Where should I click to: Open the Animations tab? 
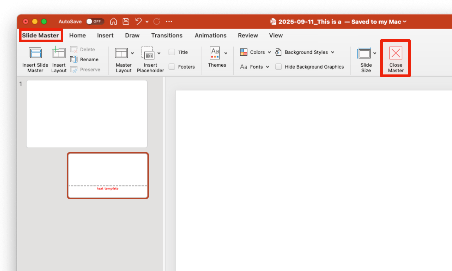click(210, 35)
